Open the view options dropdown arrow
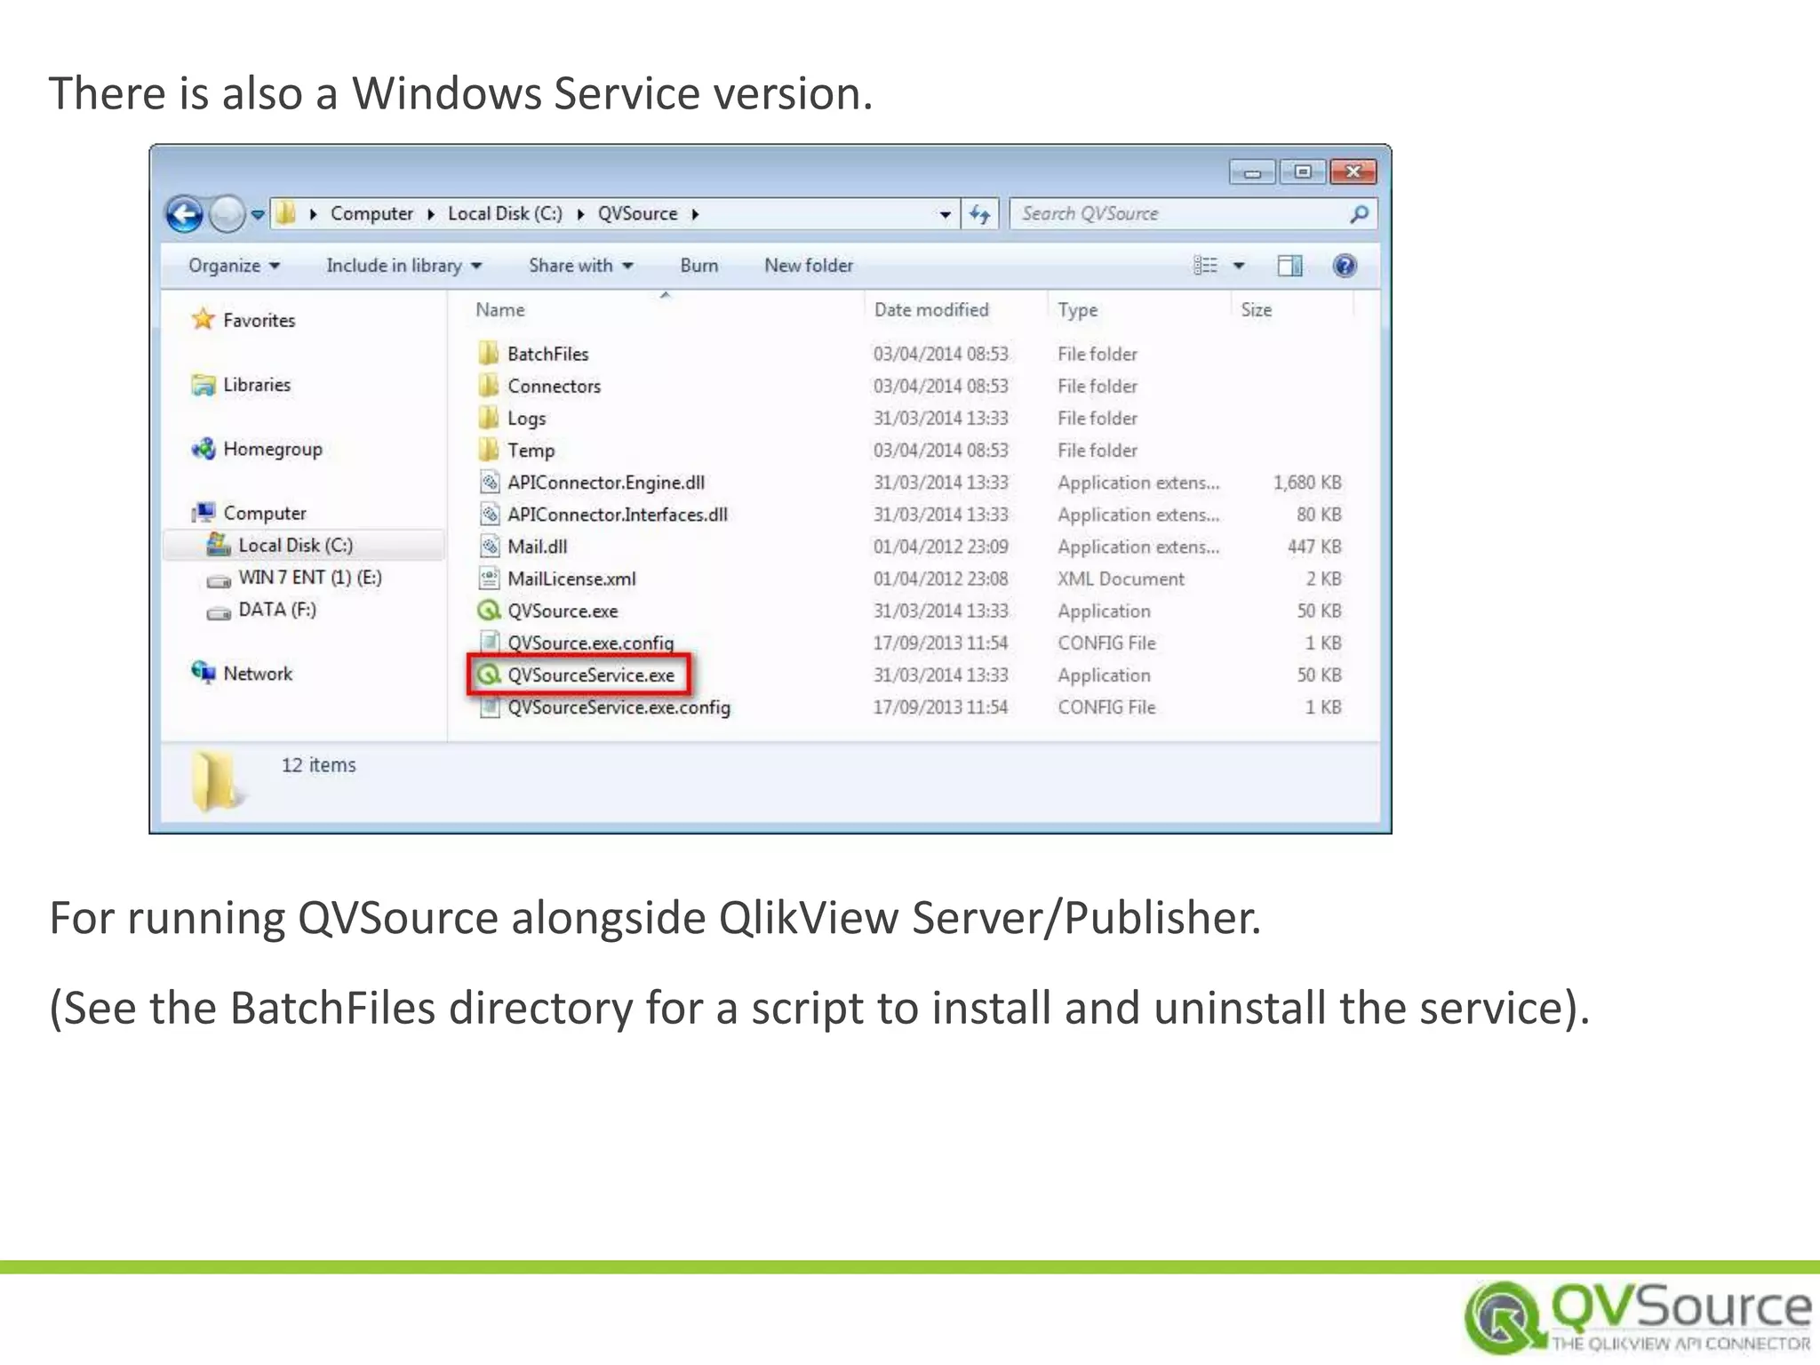This screenshot has width=1820, height=1365. (1239, 266)
